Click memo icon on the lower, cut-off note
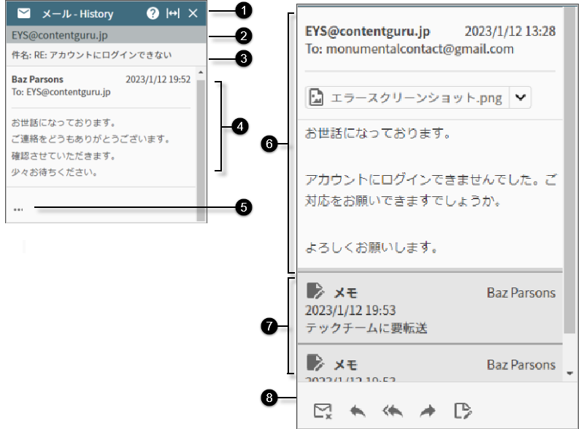 click(x=315, y=363)
